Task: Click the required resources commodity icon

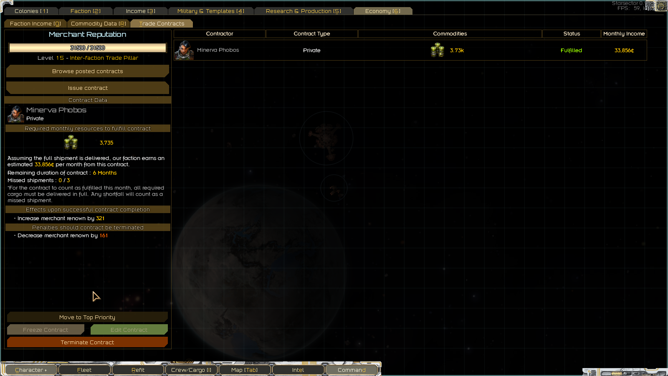Action: [71, 142]
